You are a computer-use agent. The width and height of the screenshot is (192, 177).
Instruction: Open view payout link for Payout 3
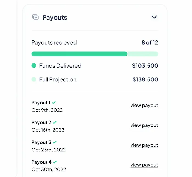(x=144, y=145)
